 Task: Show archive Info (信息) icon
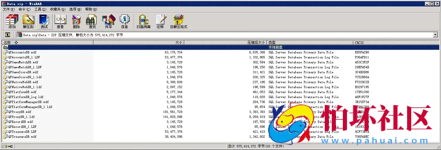pyautogui.click(x=124, y=21)
